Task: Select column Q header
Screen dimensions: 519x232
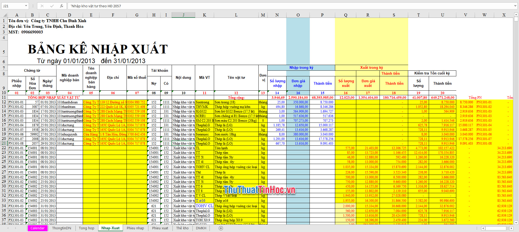Action: click(346, 15)
